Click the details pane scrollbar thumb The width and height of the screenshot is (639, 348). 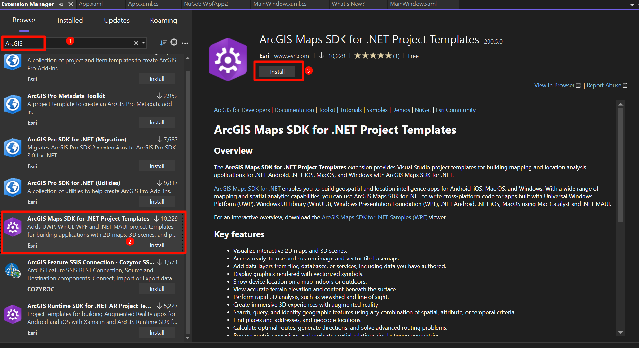point(621,165)
